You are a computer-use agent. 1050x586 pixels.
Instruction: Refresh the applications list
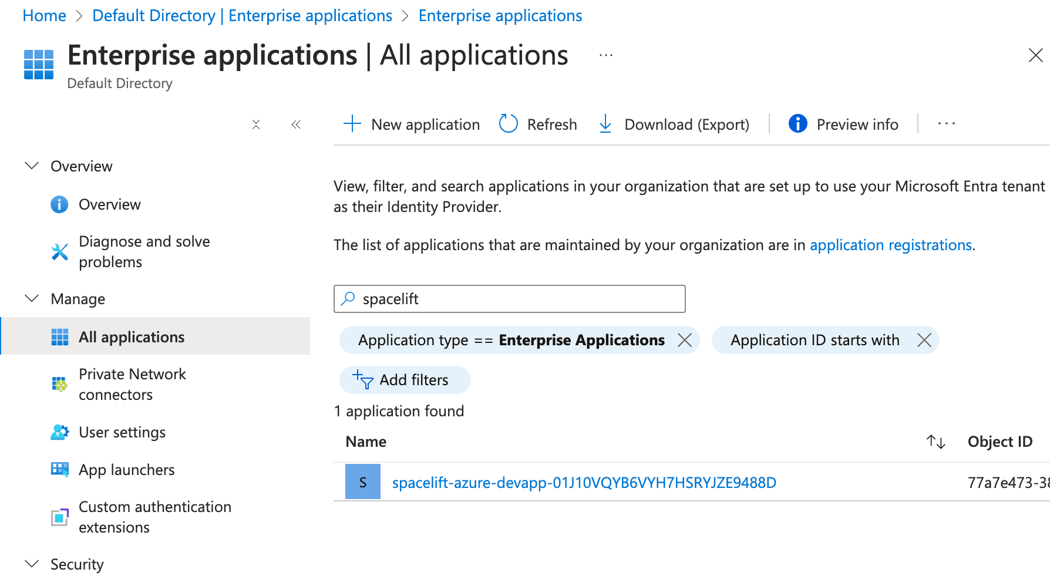click(x=538, y=124)
